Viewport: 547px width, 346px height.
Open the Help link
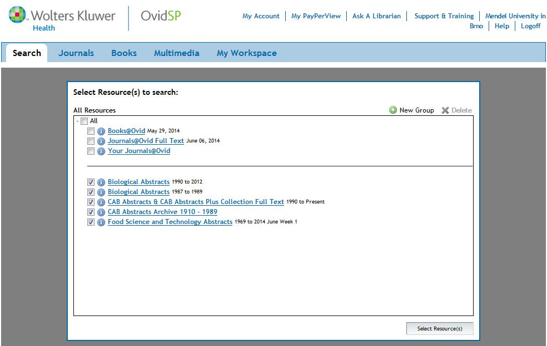[x=502, y=26]
